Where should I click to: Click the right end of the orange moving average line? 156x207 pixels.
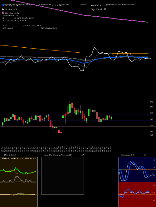[x=148, y=54]
